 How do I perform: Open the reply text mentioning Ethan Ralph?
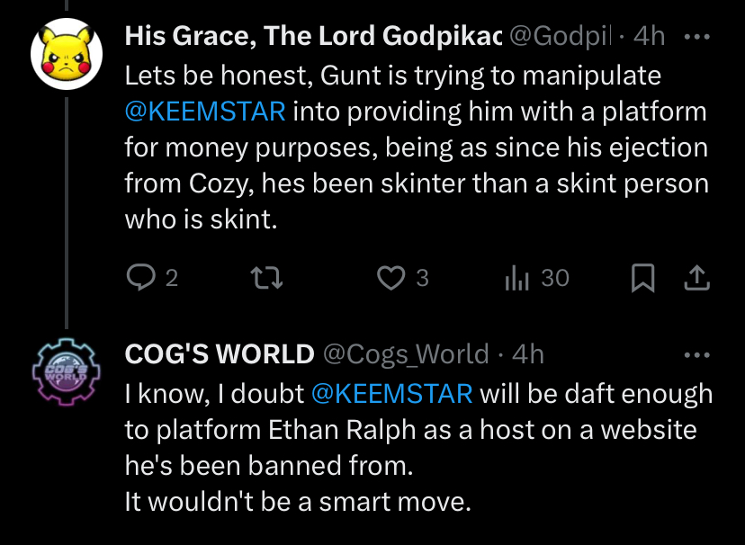[418, 448]
